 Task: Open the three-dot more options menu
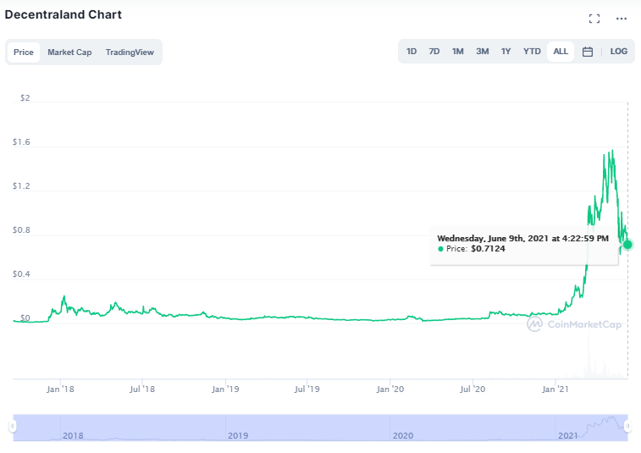622,19
